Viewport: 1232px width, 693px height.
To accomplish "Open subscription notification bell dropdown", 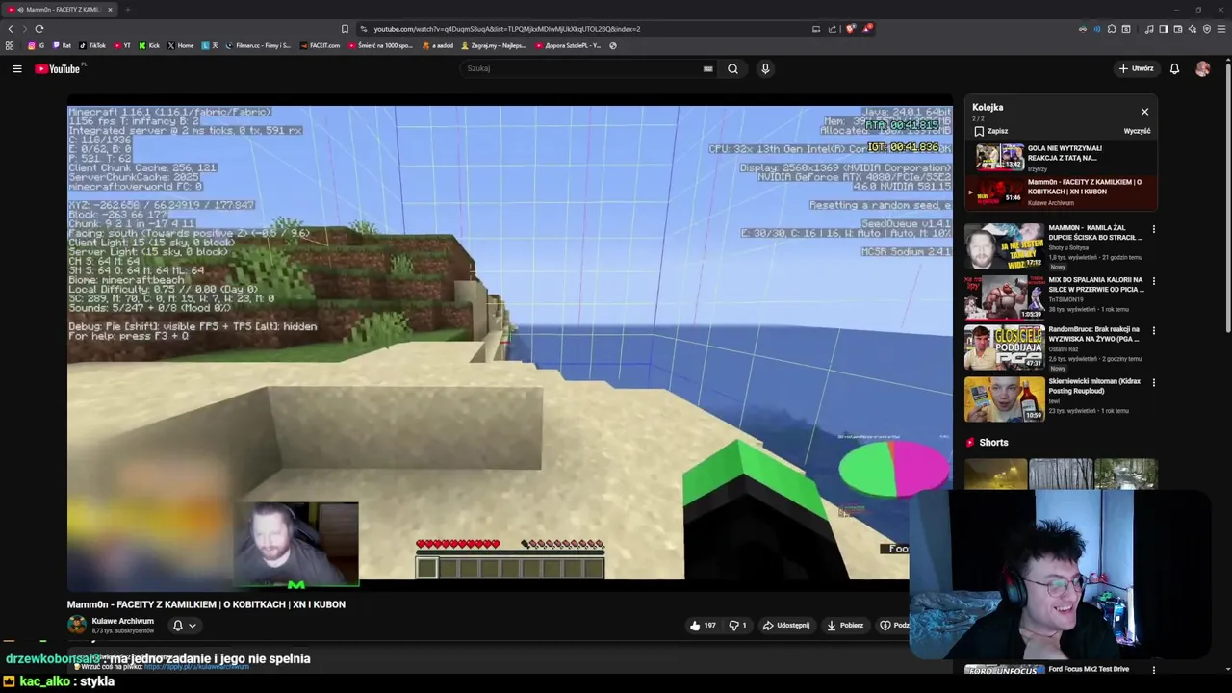I will 184,626.
